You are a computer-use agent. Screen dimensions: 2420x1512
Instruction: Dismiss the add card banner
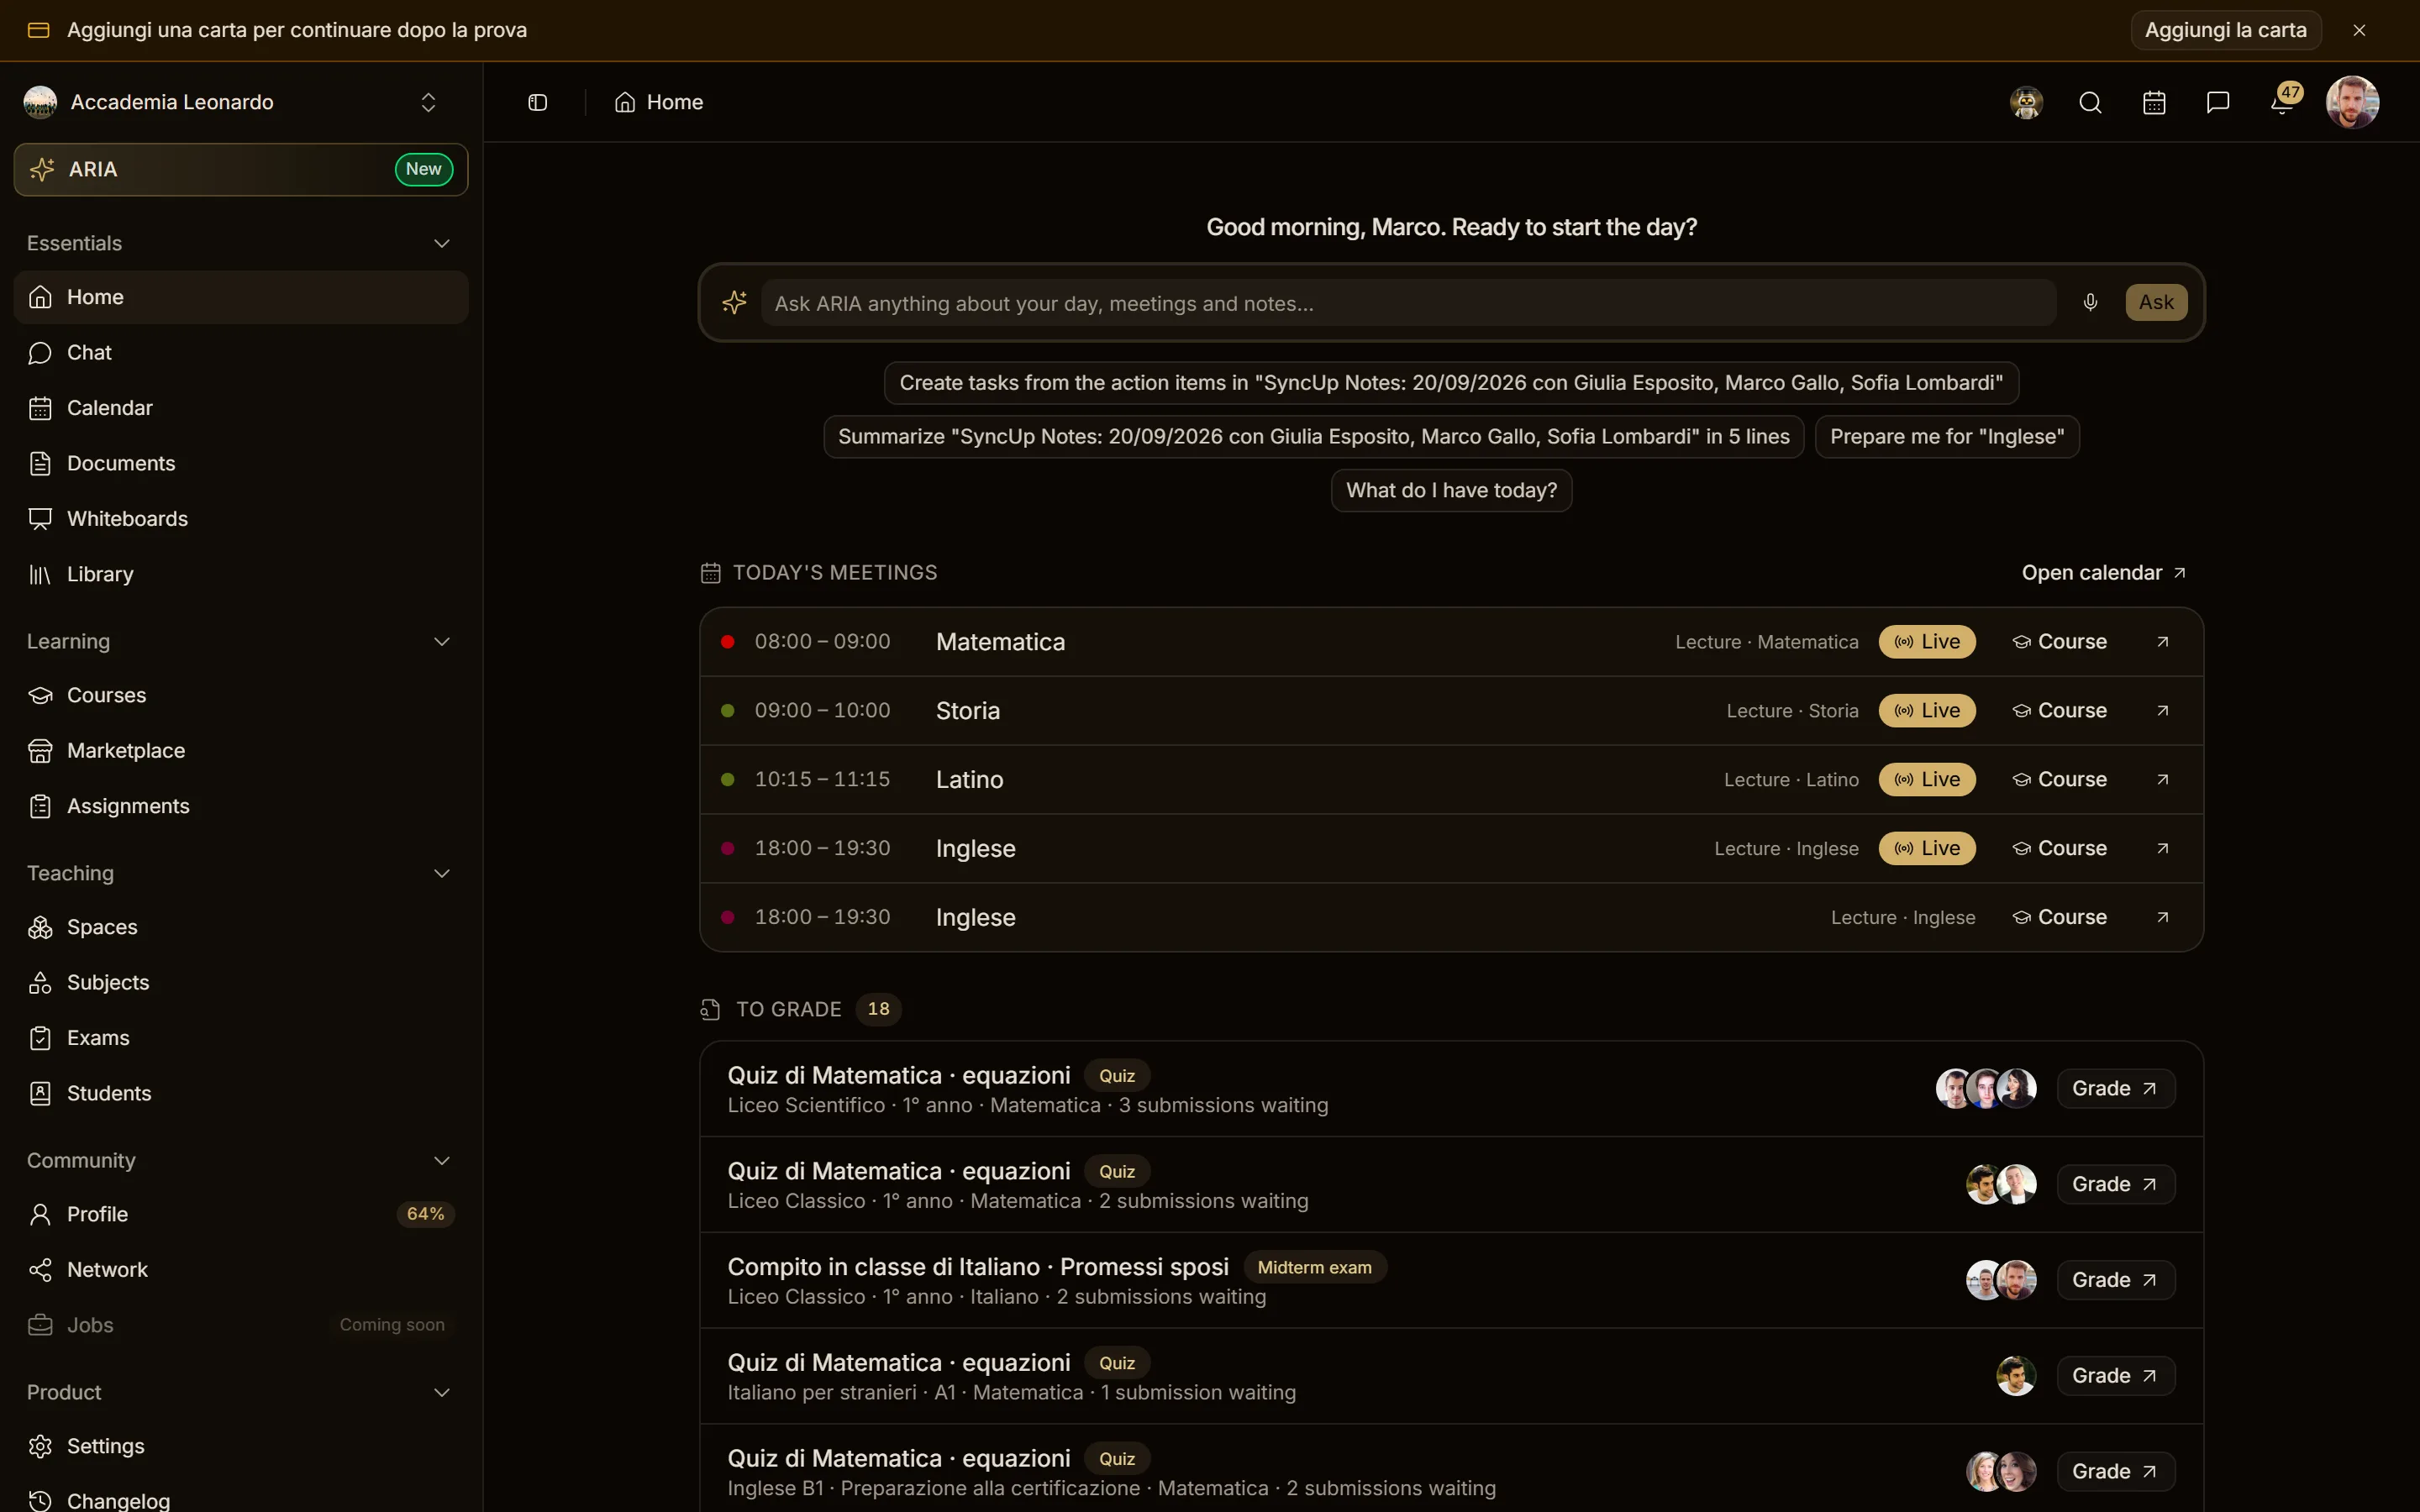tap(2359, 30)
